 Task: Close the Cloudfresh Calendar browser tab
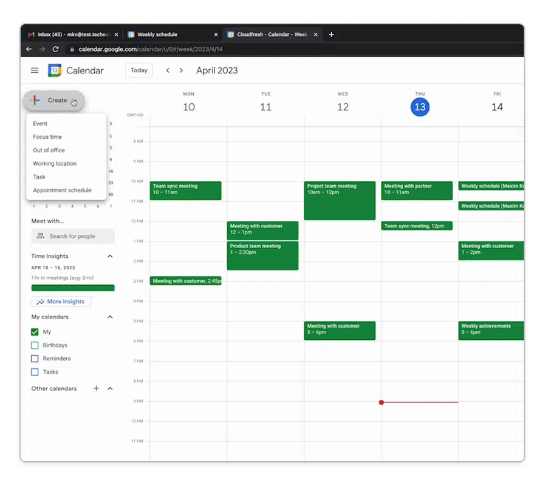[x=315, y=35]
